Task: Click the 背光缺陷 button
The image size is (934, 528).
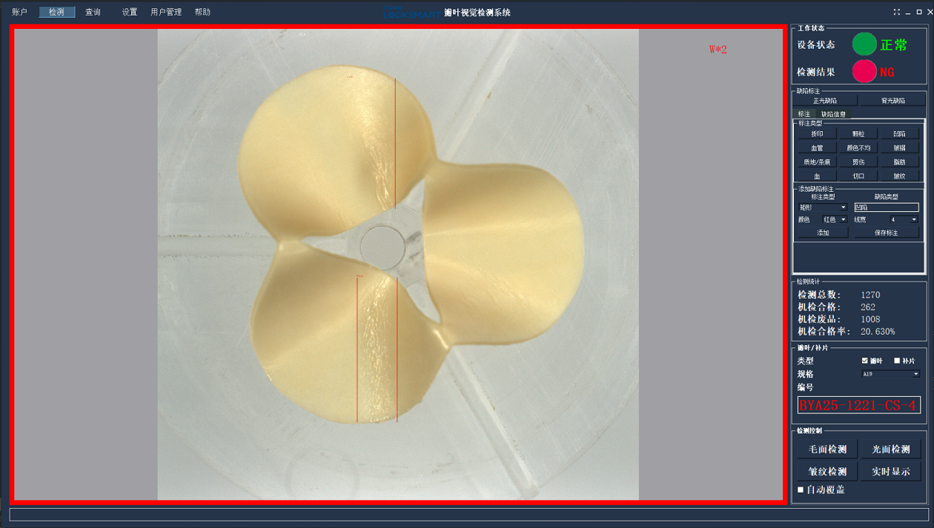Action: pyautogui.click(x=892, y=101)
